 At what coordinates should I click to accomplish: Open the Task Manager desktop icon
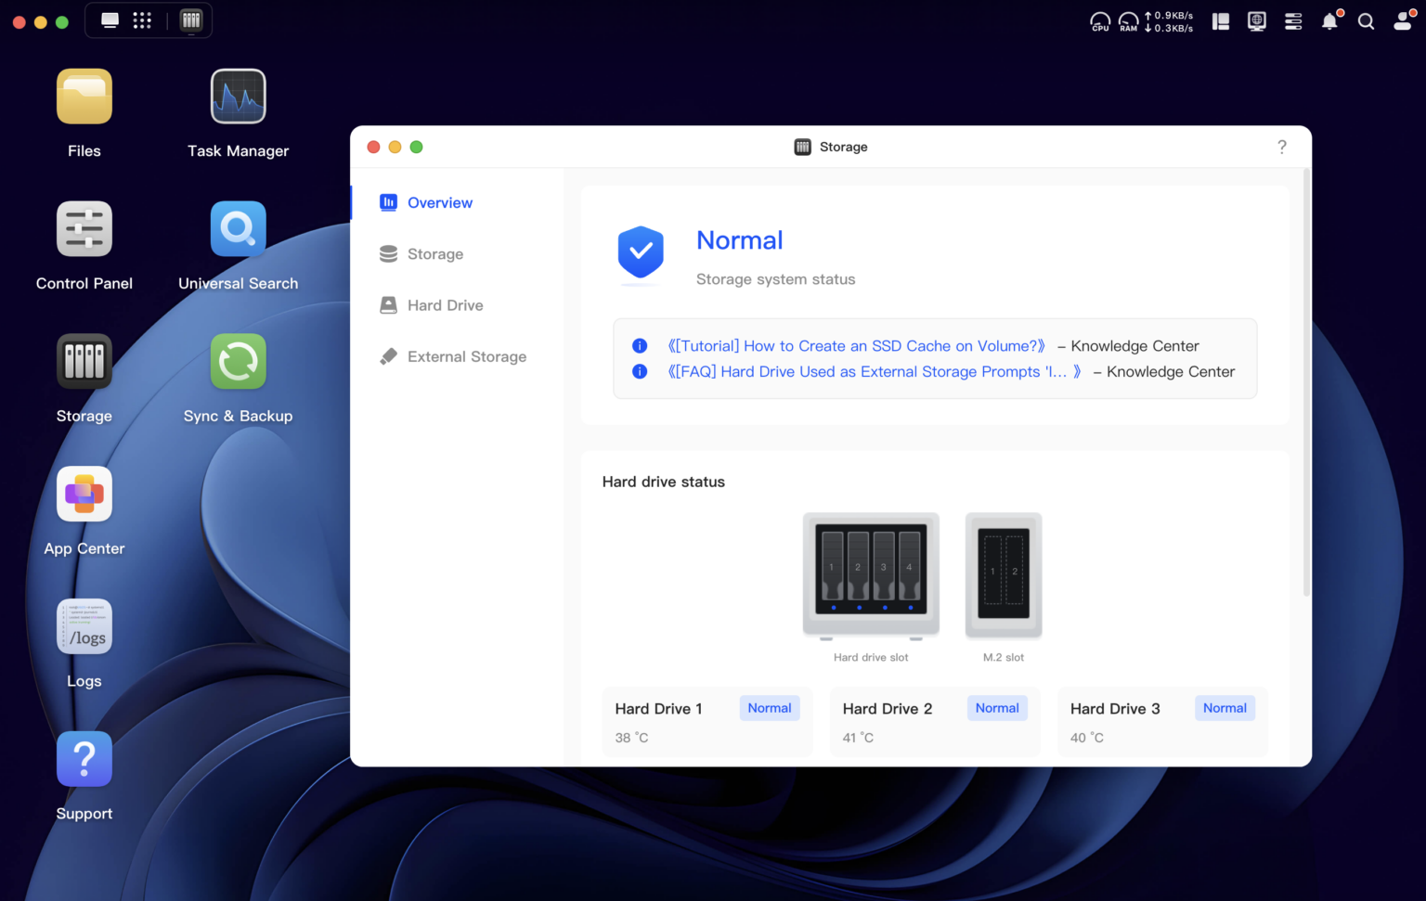coord(238,97)
